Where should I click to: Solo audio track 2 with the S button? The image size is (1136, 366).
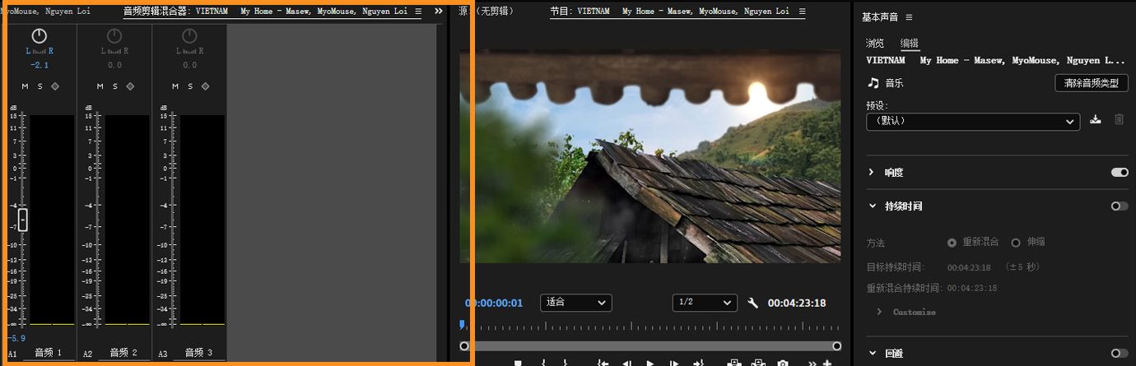(115, 86)
